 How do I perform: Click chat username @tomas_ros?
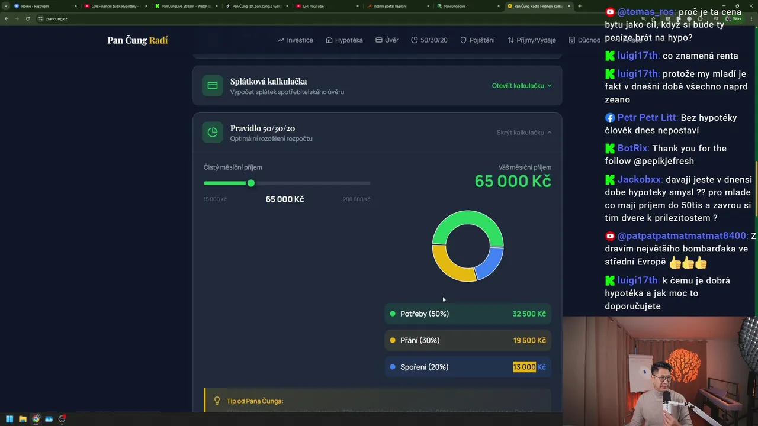pos(646,12)
